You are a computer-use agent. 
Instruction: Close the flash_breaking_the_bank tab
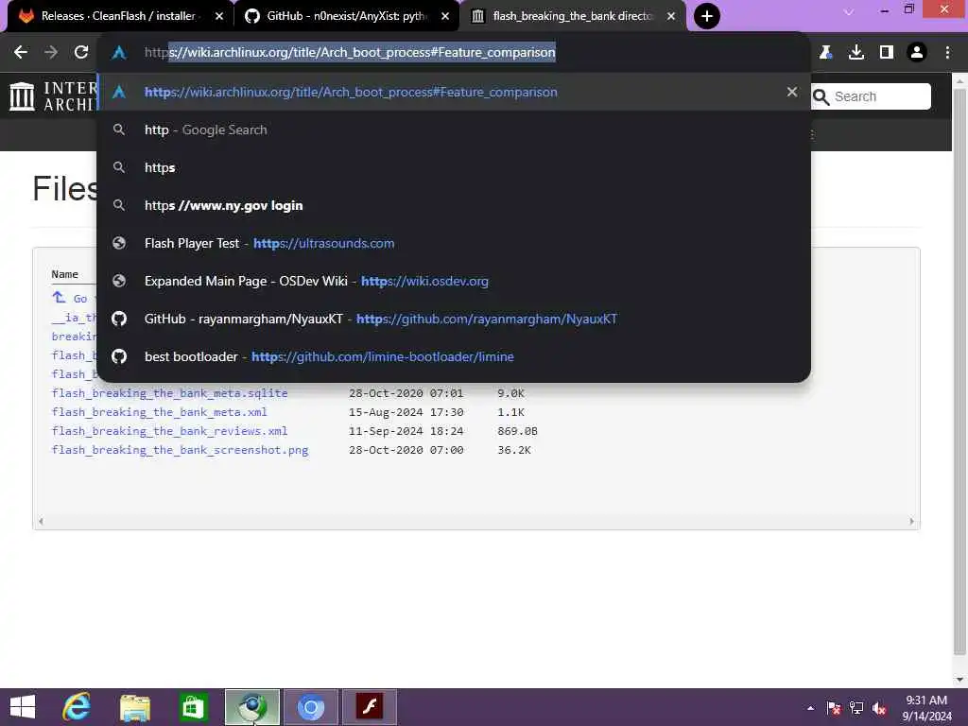pyautogui.click(x=671, y=16)
